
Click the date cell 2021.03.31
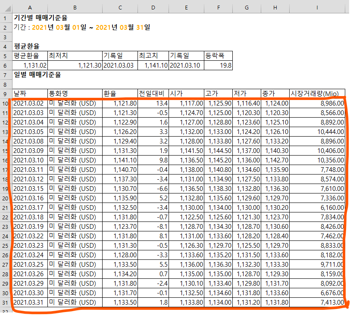coord(30,302)
